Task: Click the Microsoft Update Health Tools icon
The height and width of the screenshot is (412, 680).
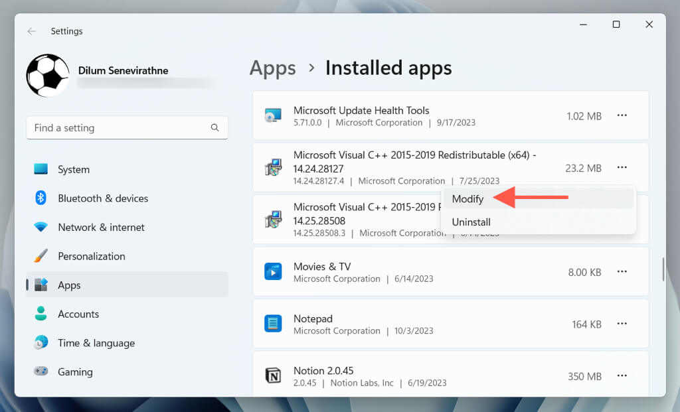Action: 273,116
